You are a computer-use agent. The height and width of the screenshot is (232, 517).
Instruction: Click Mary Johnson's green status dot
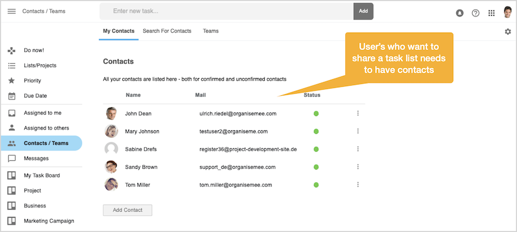(316, 132)
